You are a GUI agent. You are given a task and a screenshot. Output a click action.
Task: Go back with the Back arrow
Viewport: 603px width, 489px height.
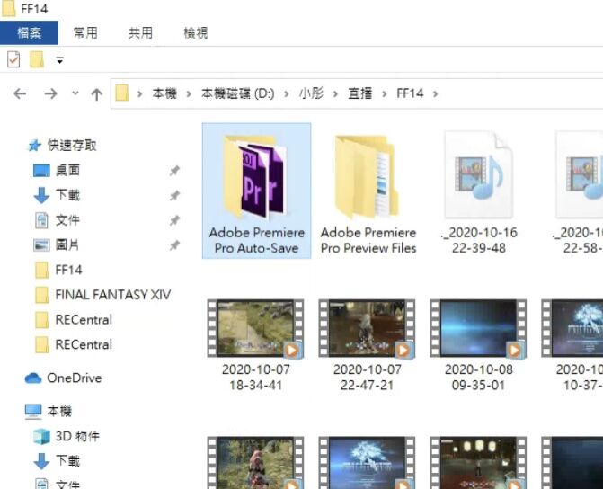point(20,93)
